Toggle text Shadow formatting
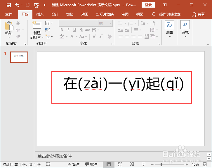 tap(81, 30)
